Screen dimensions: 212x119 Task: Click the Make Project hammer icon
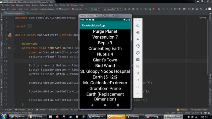pyautogui.click(x=86, y=9)
